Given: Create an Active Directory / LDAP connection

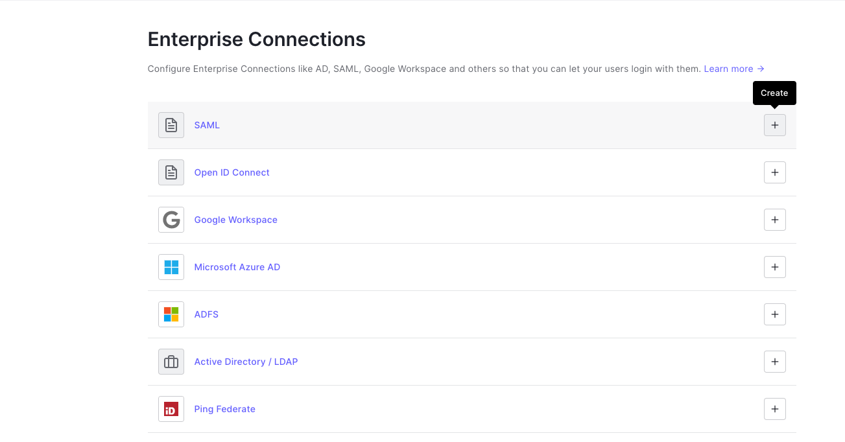Looking at the screenshot, I should [774, 361].
